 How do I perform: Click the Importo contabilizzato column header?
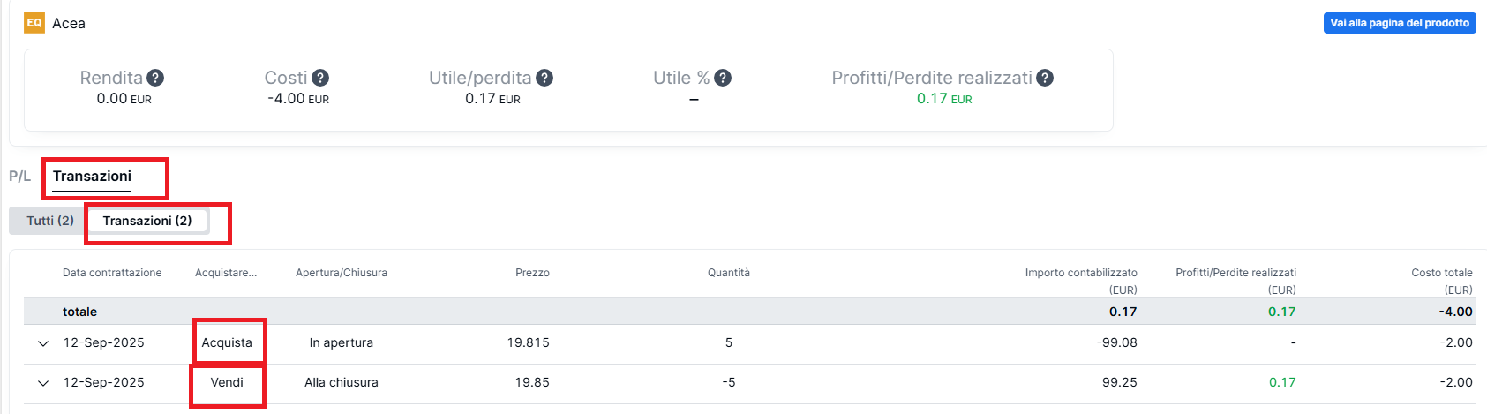[1080, 273]
